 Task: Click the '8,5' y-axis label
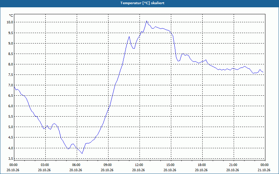[11, 54]
